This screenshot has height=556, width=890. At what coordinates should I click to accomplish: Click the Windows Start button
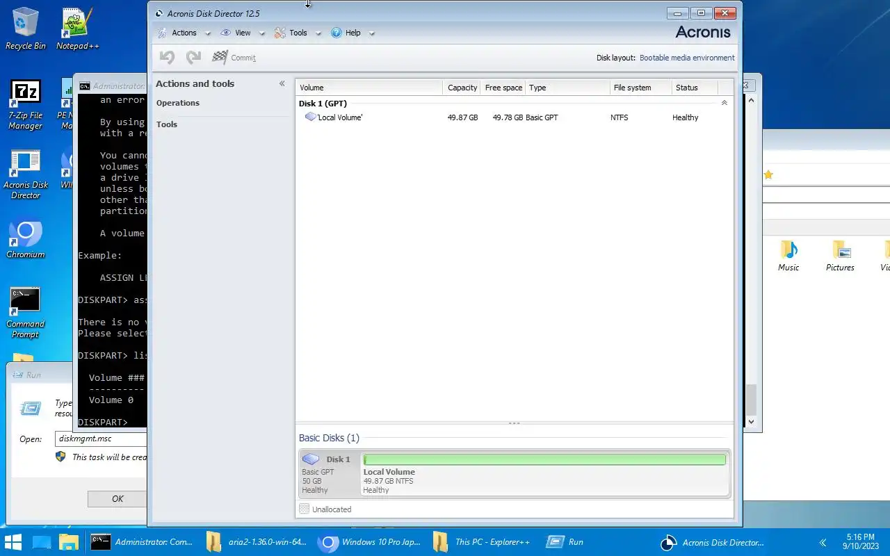[x=13, y=541]
